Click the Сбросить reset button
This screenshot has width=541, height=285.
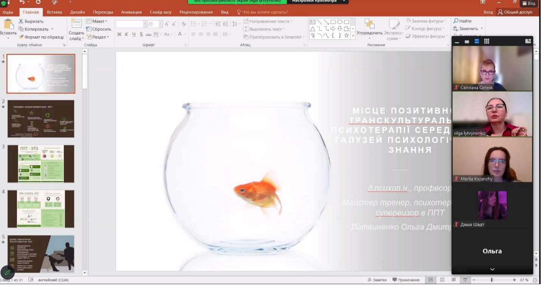99,29
